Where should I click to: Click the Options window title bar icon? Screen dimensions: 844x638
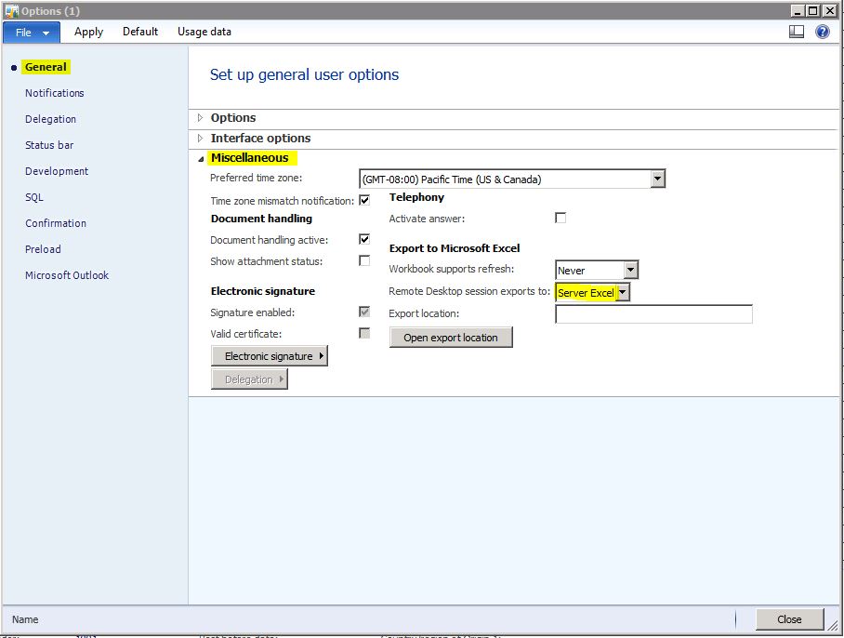(x=11, y=10)
